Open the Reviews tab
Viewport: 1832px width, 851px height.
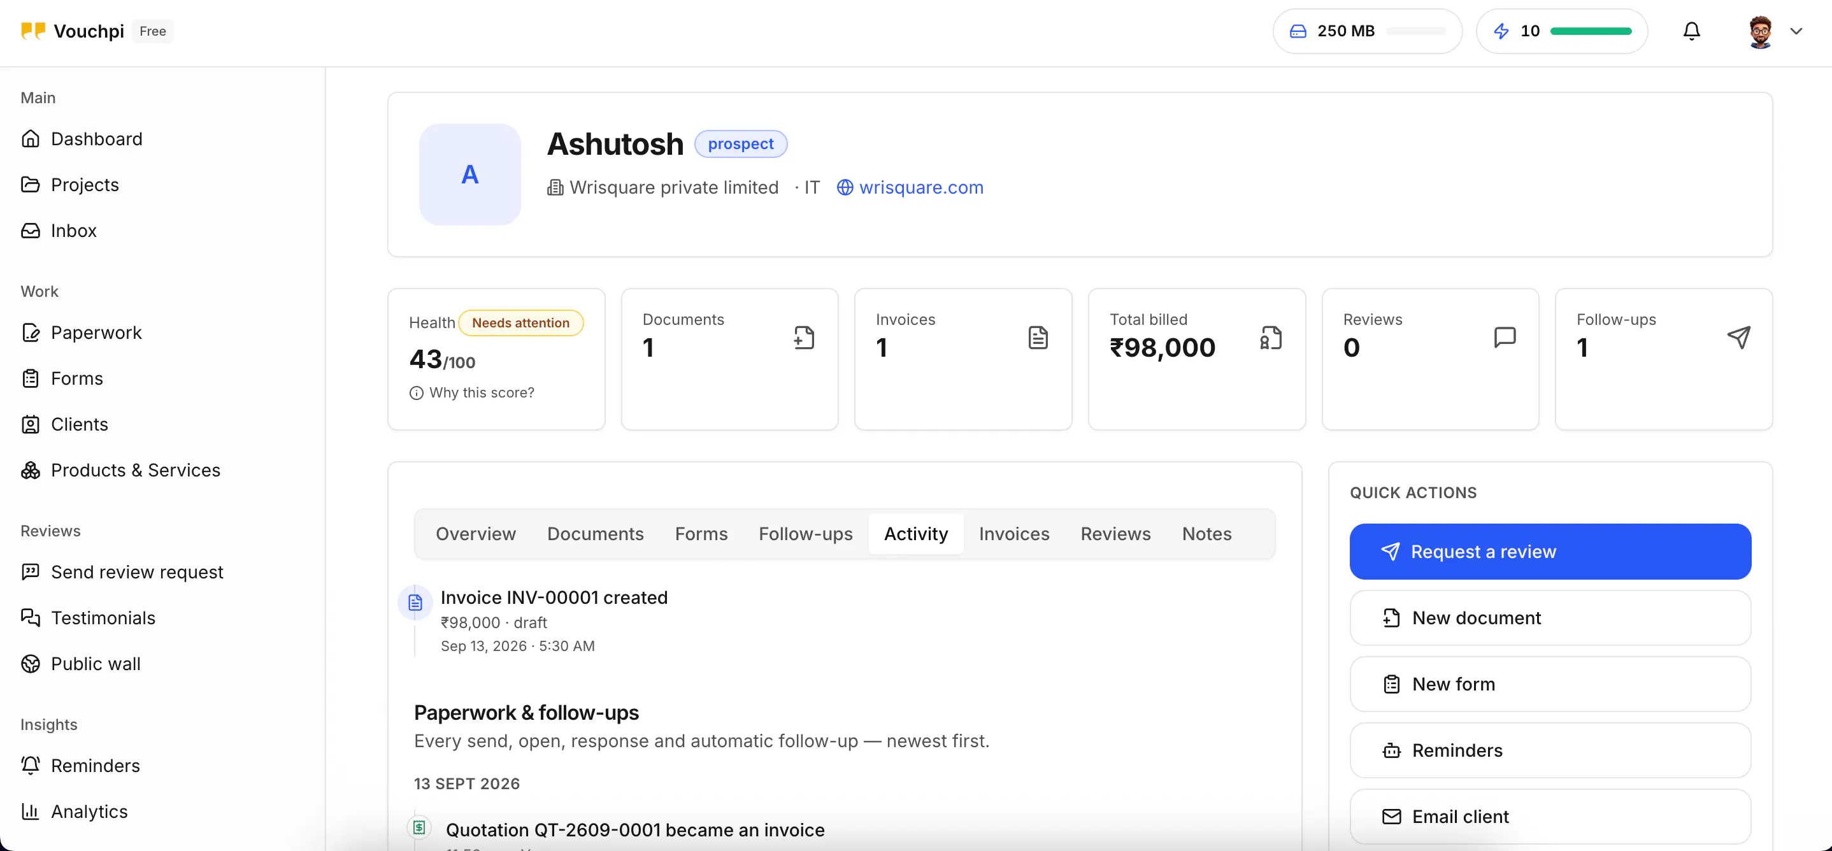[1116, 534]
